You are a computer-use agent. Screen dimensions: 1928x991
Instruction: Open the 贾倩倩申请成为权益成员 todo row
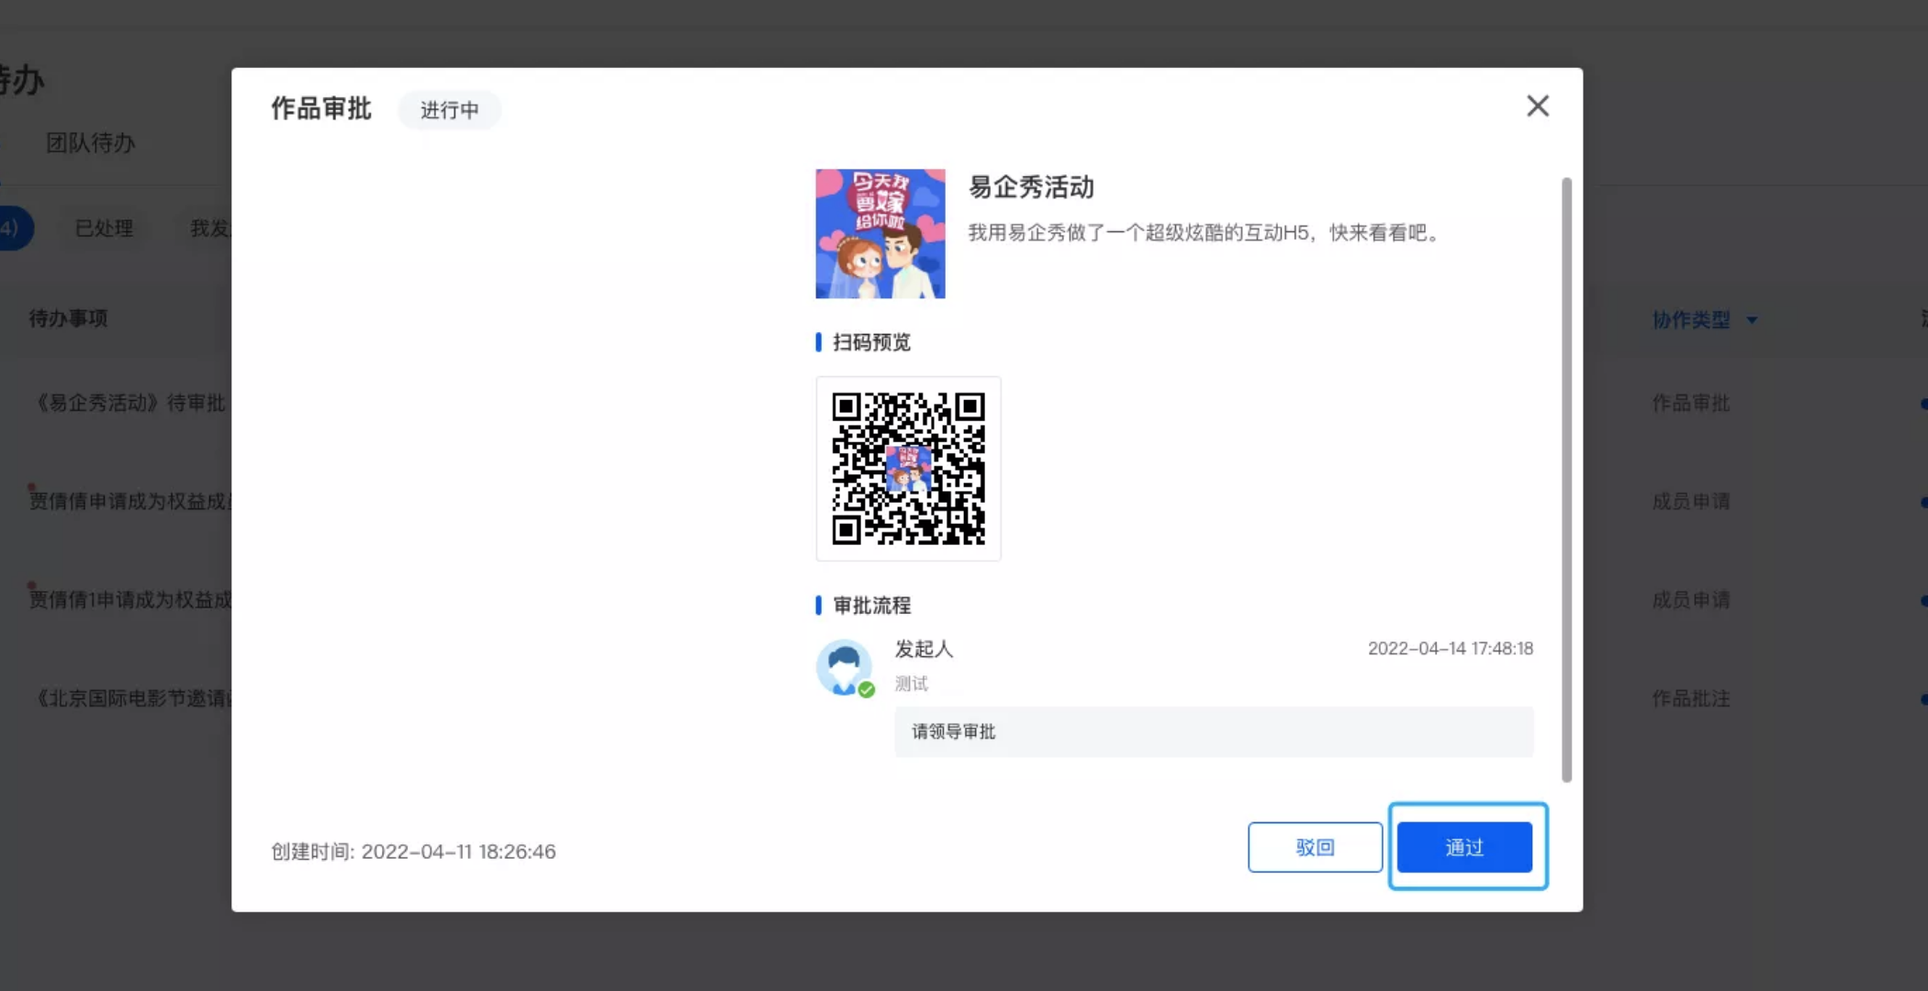point(129,501)
